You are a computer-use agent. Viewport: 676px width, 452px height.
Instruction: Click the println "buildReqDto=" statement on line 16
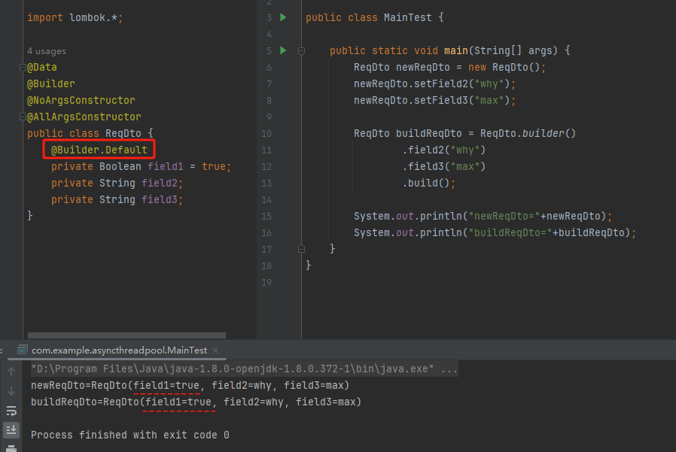[x=495, y=232]
